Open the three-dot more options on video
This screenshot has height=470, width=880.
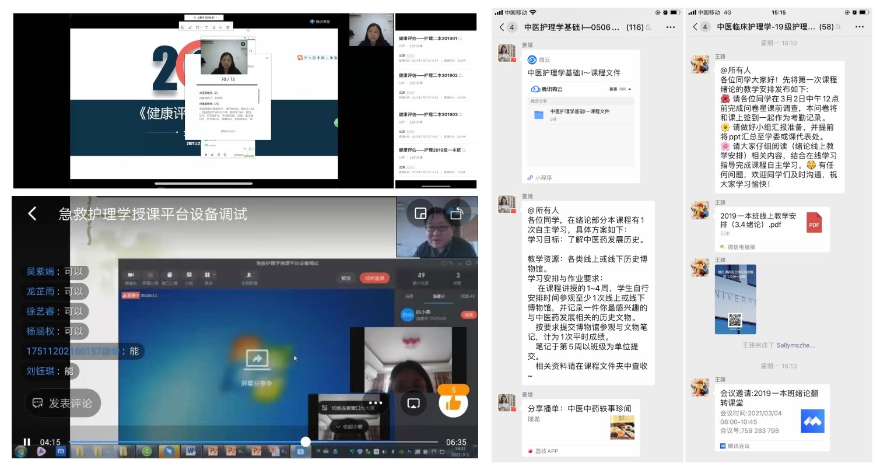[x=376, y=402]
